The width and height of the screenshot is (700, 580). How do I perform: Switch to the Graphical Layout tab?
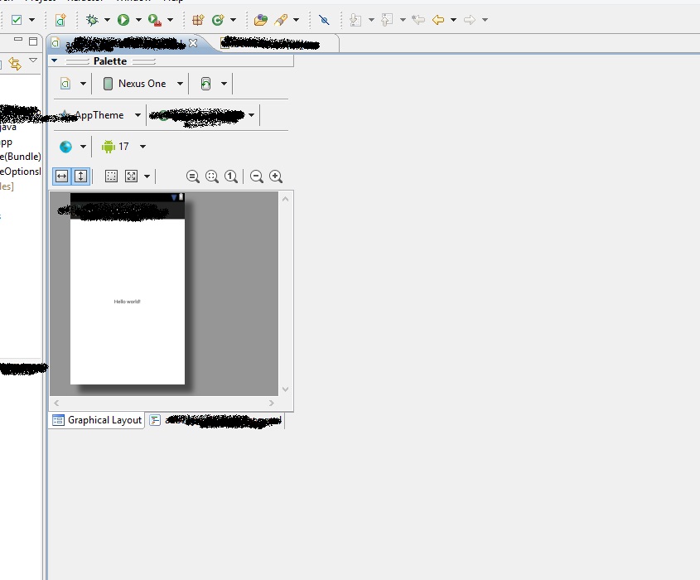point(97,420)
